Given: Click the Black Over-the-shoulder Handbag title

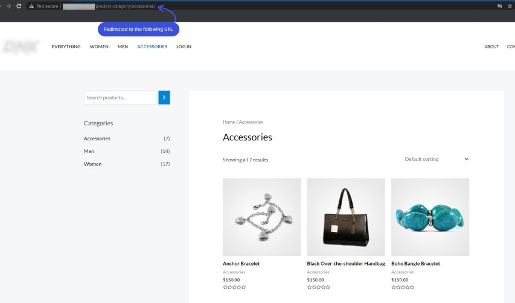Looking at the screenshot, I should point(346,264).
